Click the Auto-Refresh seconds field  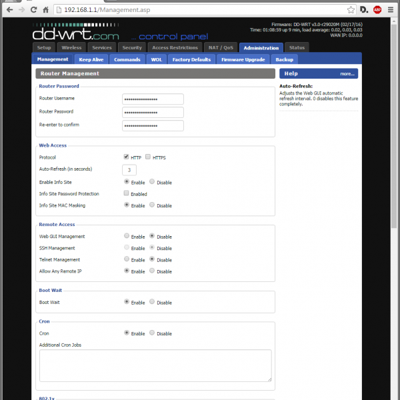[129, 170]
